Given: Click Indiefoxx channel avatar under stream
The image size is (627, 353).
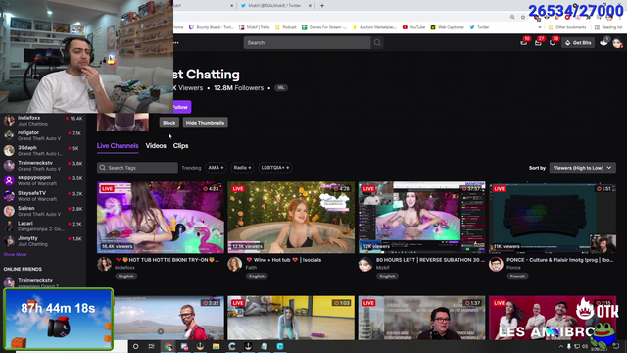Looking at the screenshot, I should [x=104, y=264].
